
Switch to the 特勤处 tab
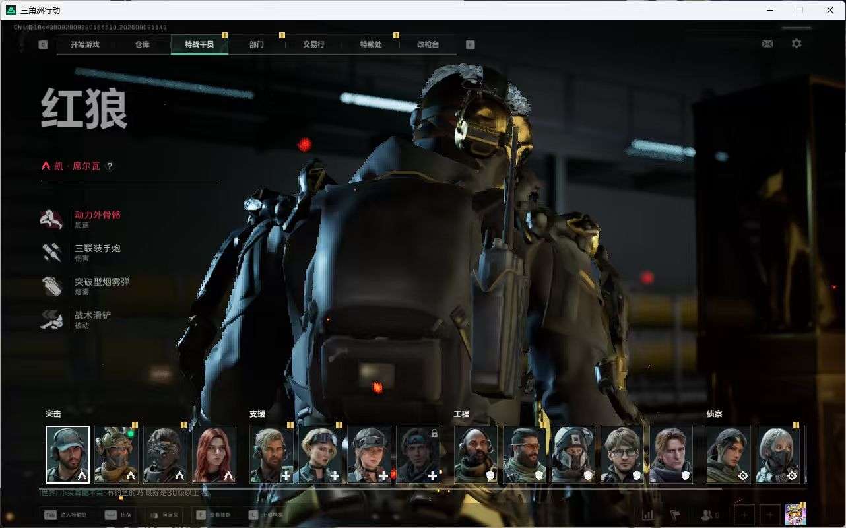coord(371,44)
